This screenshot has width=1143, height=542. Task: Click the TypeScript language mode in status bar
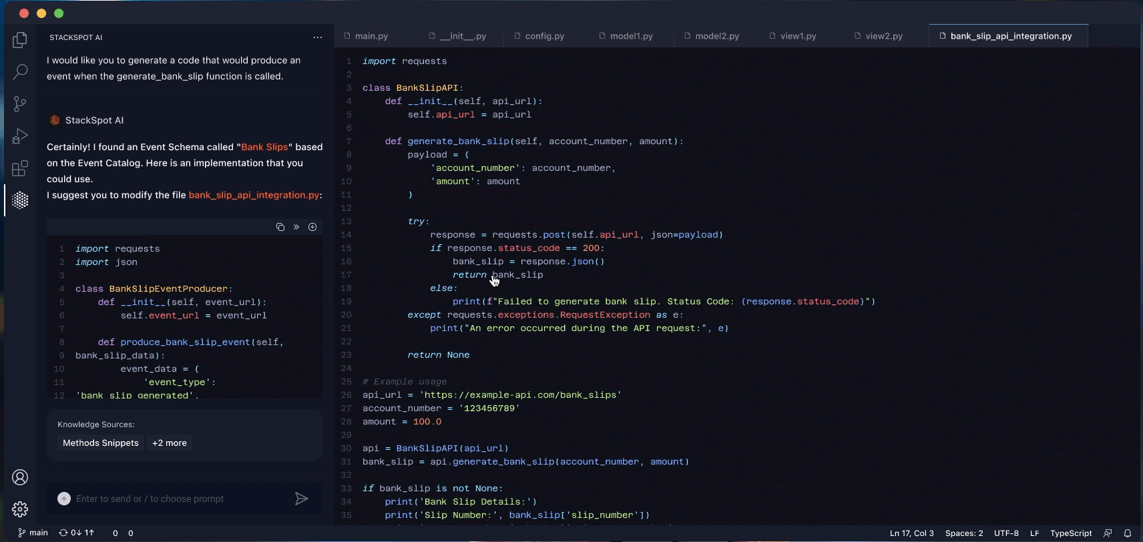[1070, 533]
